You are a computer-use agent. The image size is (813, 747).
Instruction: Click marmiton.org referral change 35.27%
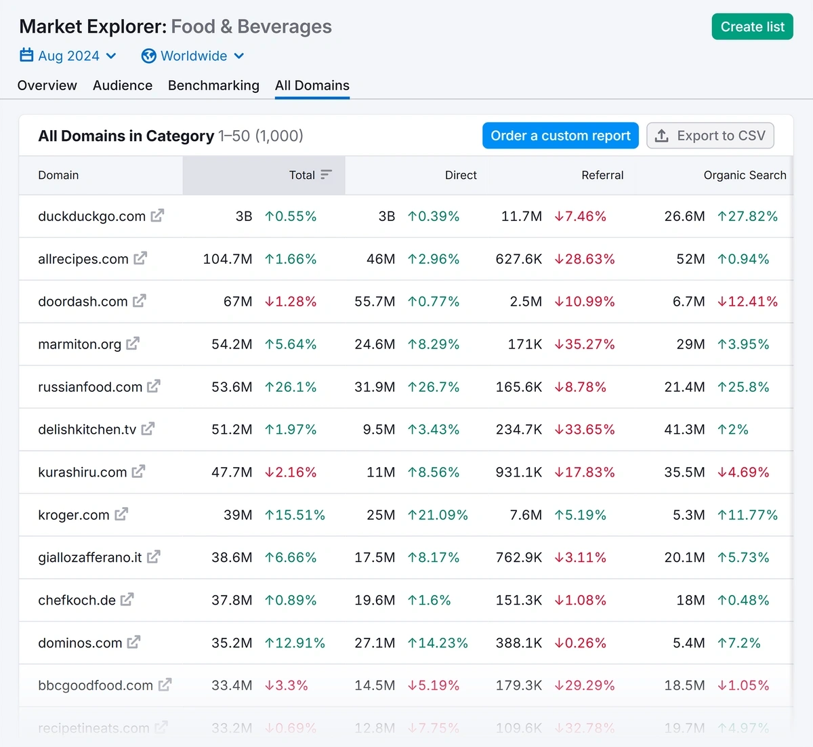coord(585,344)
